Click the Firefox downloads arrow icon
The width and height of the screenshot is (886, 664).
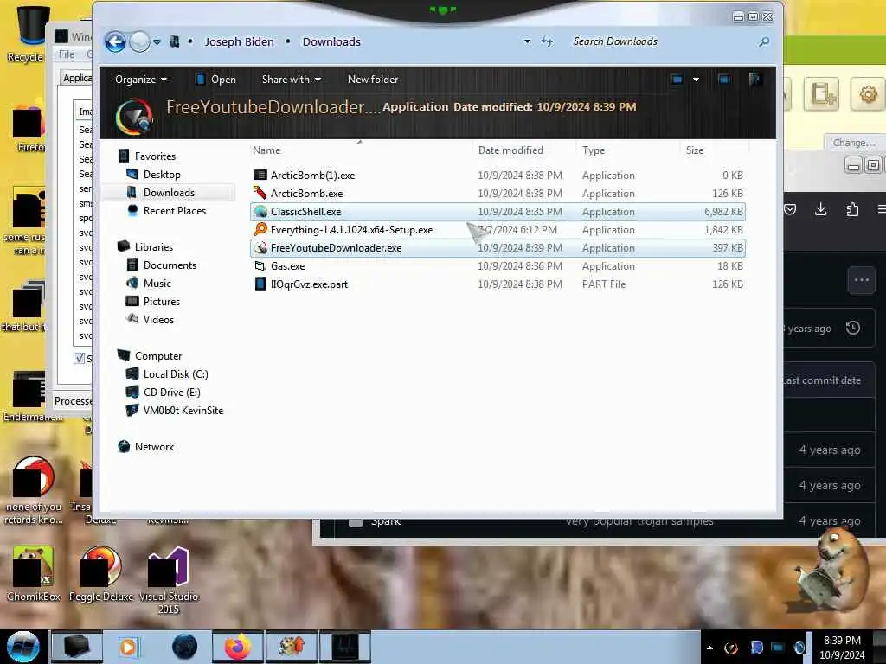click(821, 209)
